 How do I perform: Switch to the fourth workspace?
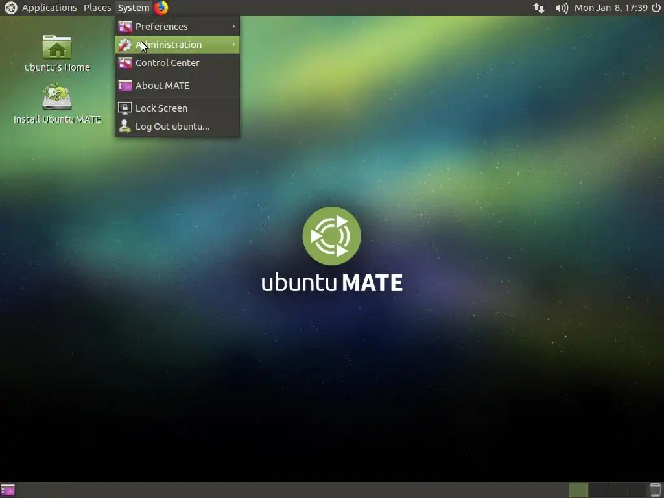coord(637,490)
